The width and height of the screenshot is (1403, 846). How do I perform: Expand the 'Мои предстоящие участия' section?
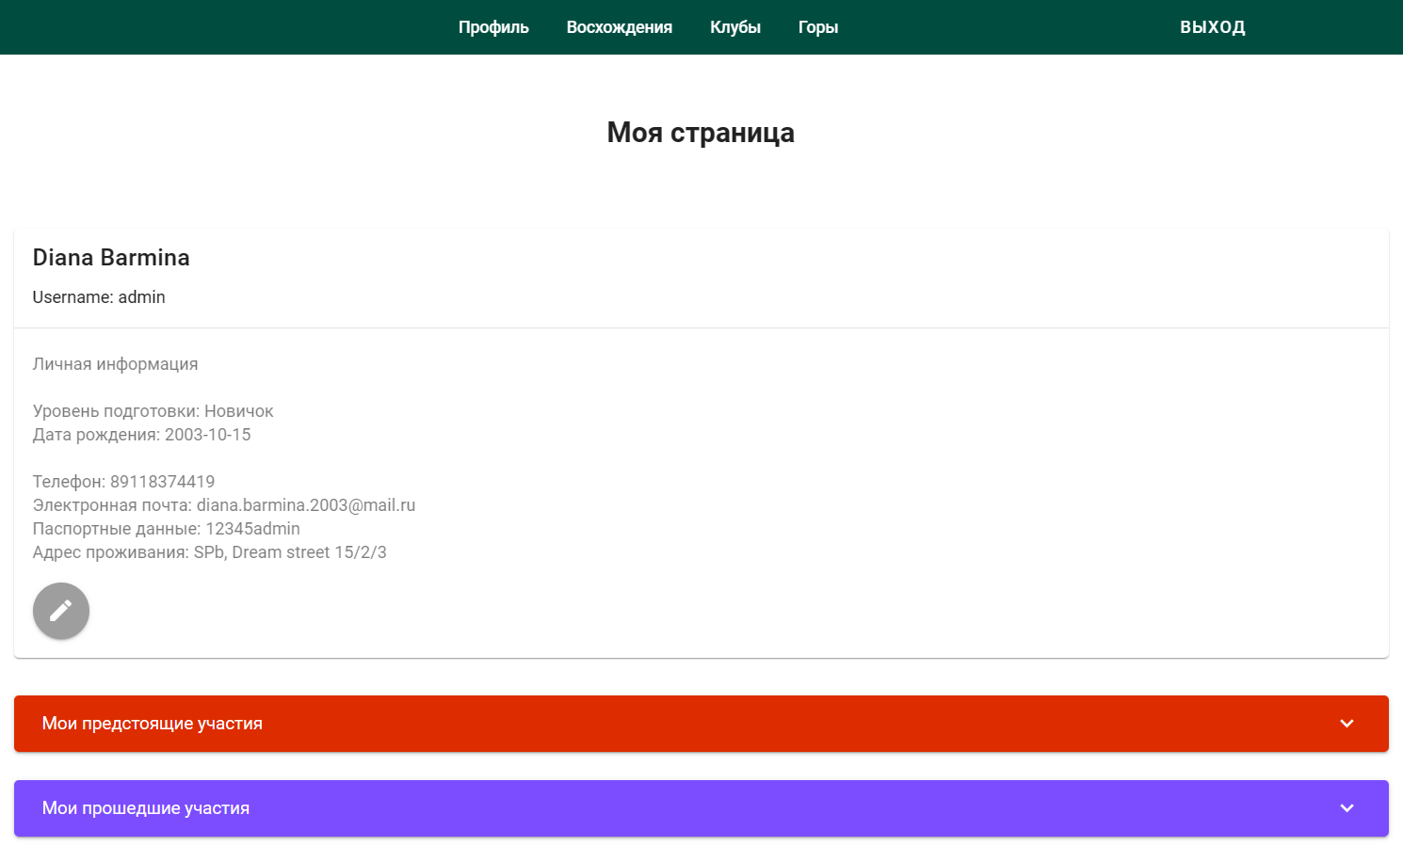tap(701, 724)
